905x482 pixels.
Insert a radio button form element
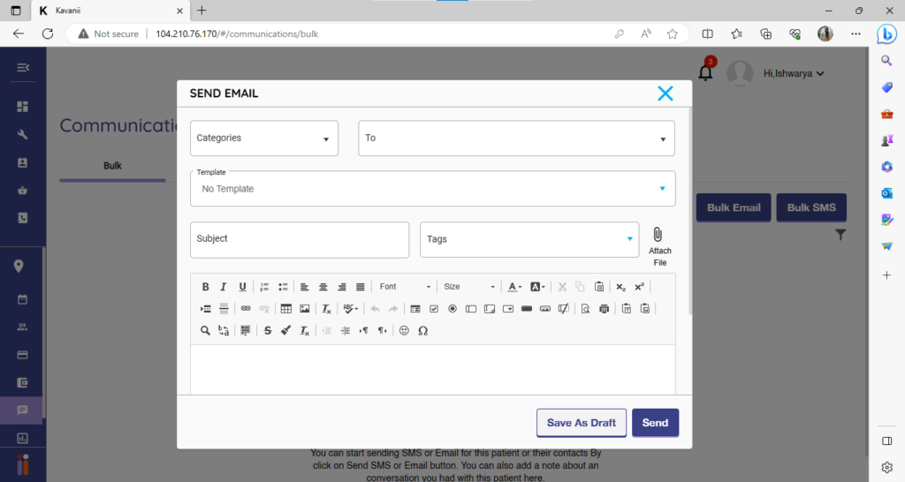(x=452, y=309)
